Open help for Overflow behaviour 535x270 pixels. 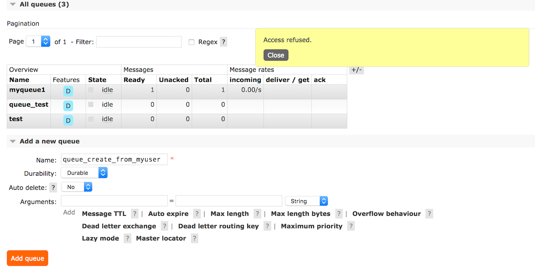[x=429, y=214]
